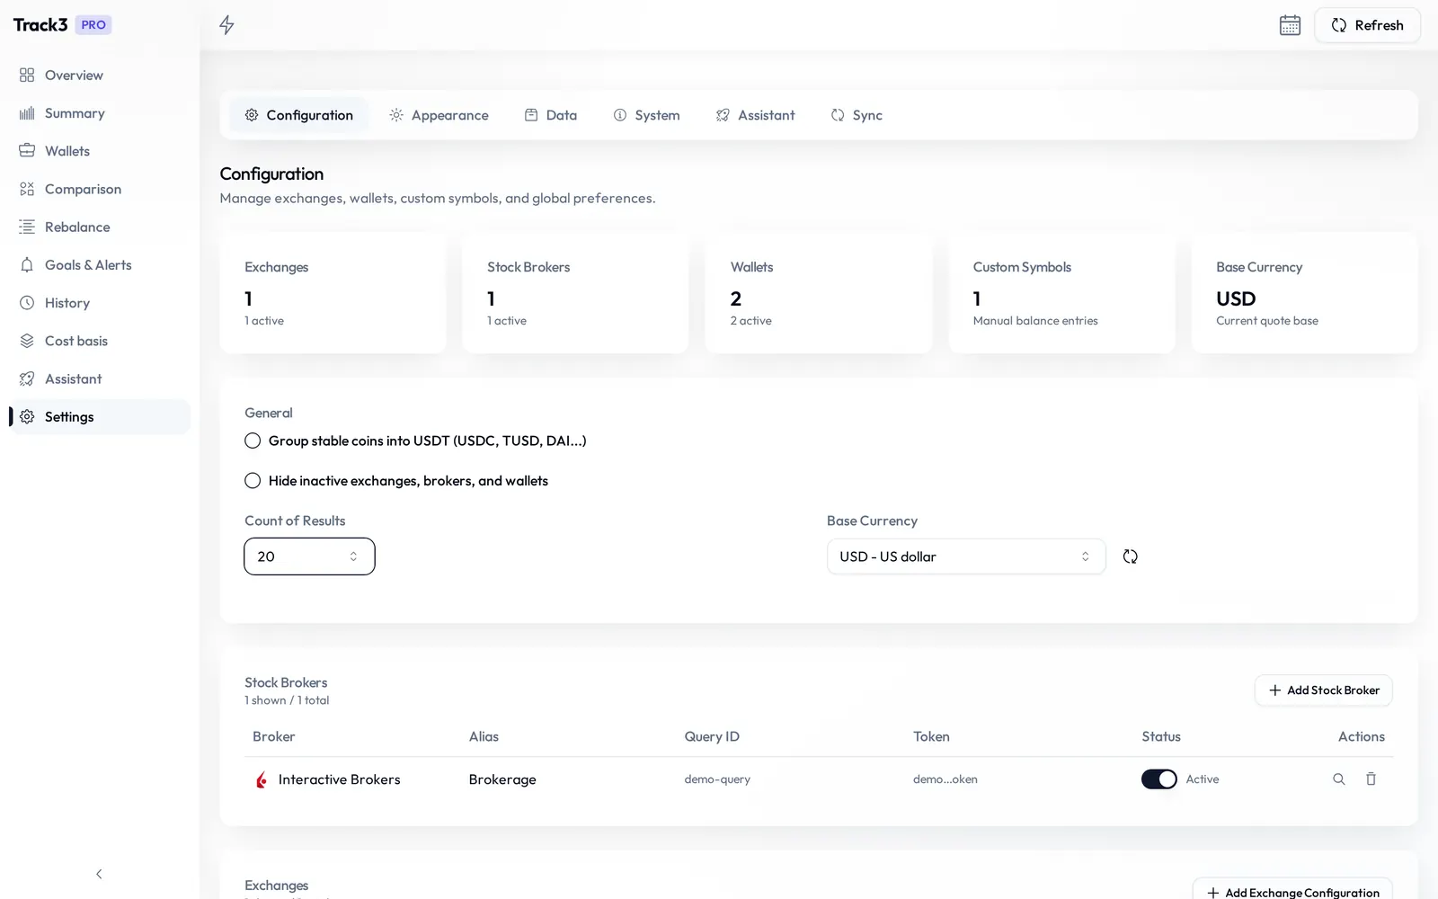Go to Cost basis page
Image resolution: width=1438 pixels, height=899 pixels.
(99, 341)
